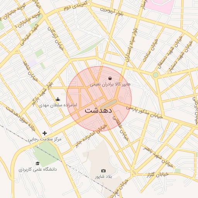Click the camera icon above بلاد شاپور

coord(103,171)
